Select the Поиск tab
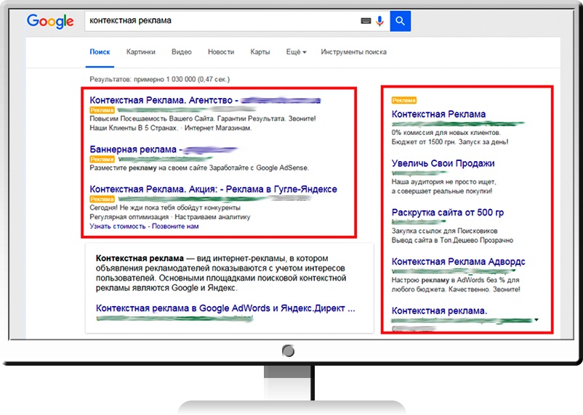This screenshot has width=583, height=415. pos(100,52)
